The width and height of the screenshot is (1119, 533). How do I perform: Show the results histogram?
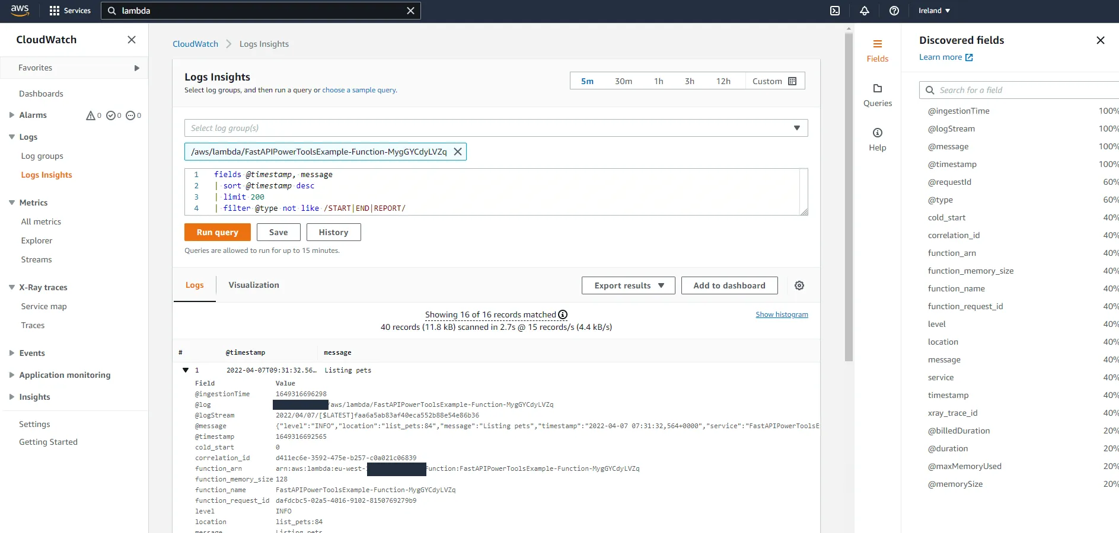pos(782,314)
